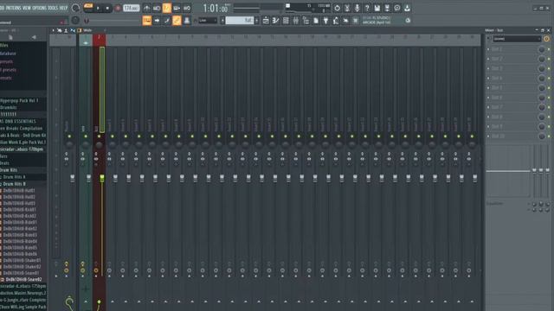The height and width of the screenshot is (311, 554).
Task: Toggle the orange link icon in second toolbar row
Action: pos(177,21)
